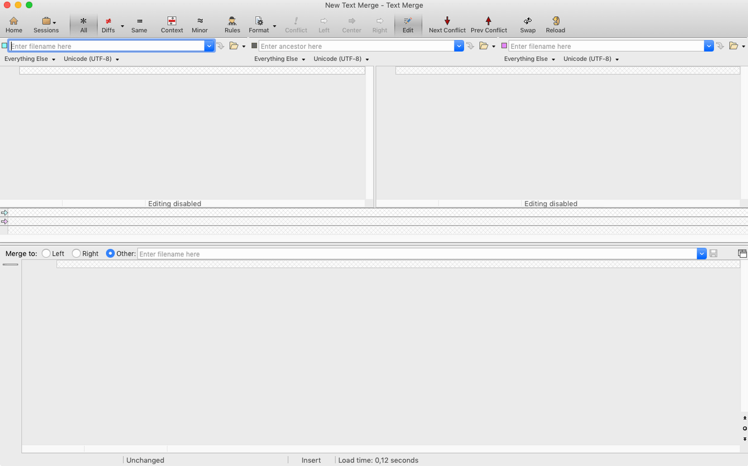
Task: Focus the ancestor filename input field
Action: point(357,46)
